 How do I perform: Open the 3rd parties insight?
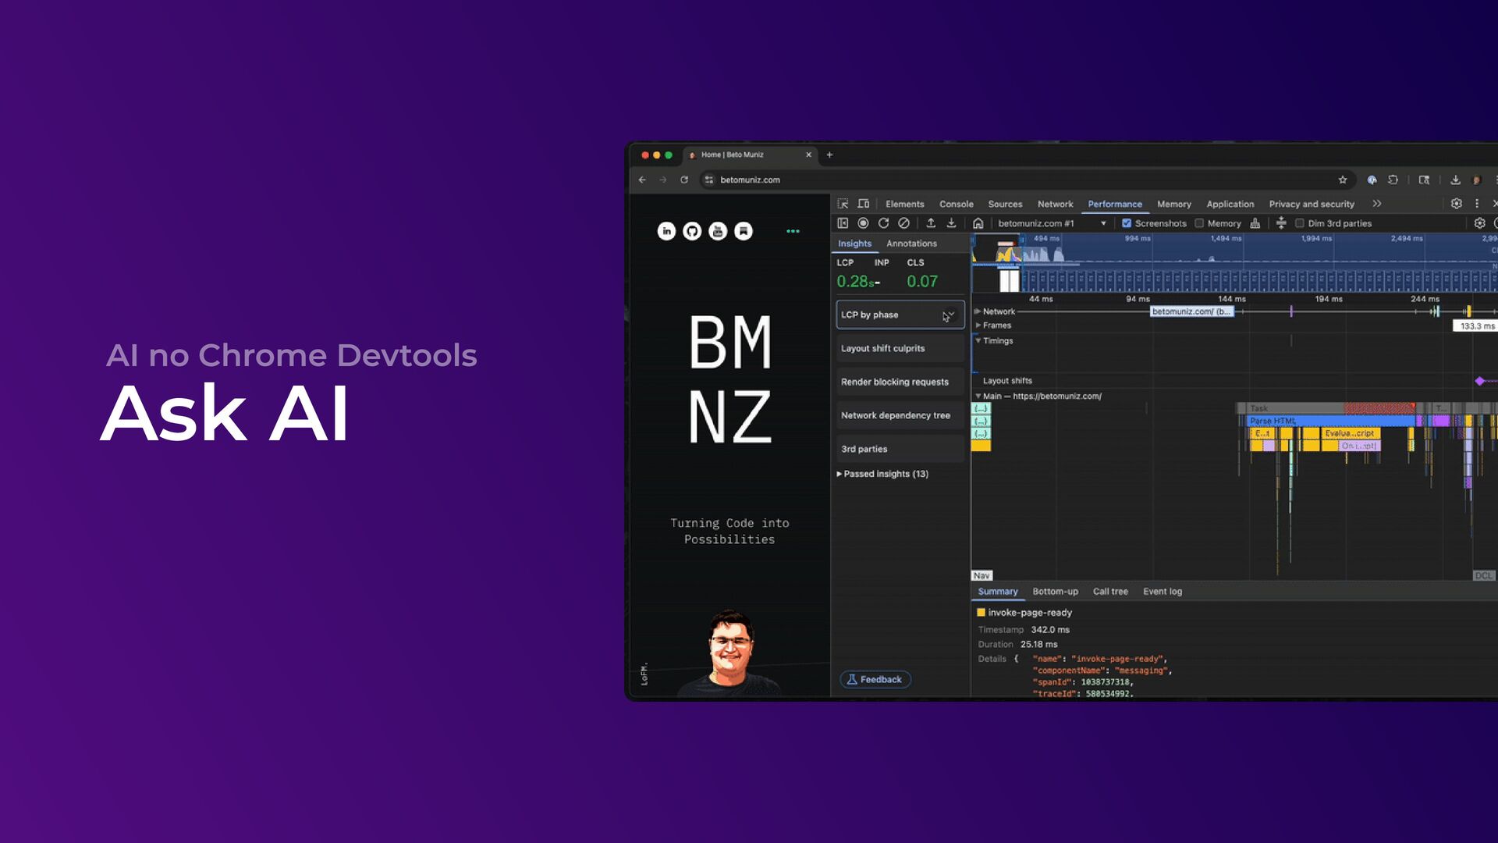[900, 449]
